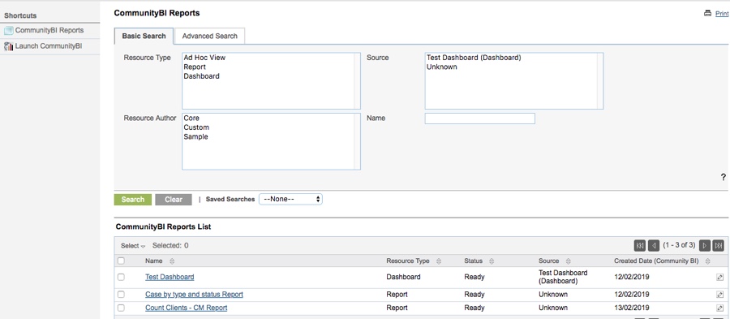Click the grey Clear button
Viewport: 730px width, 319px height.
174,200
